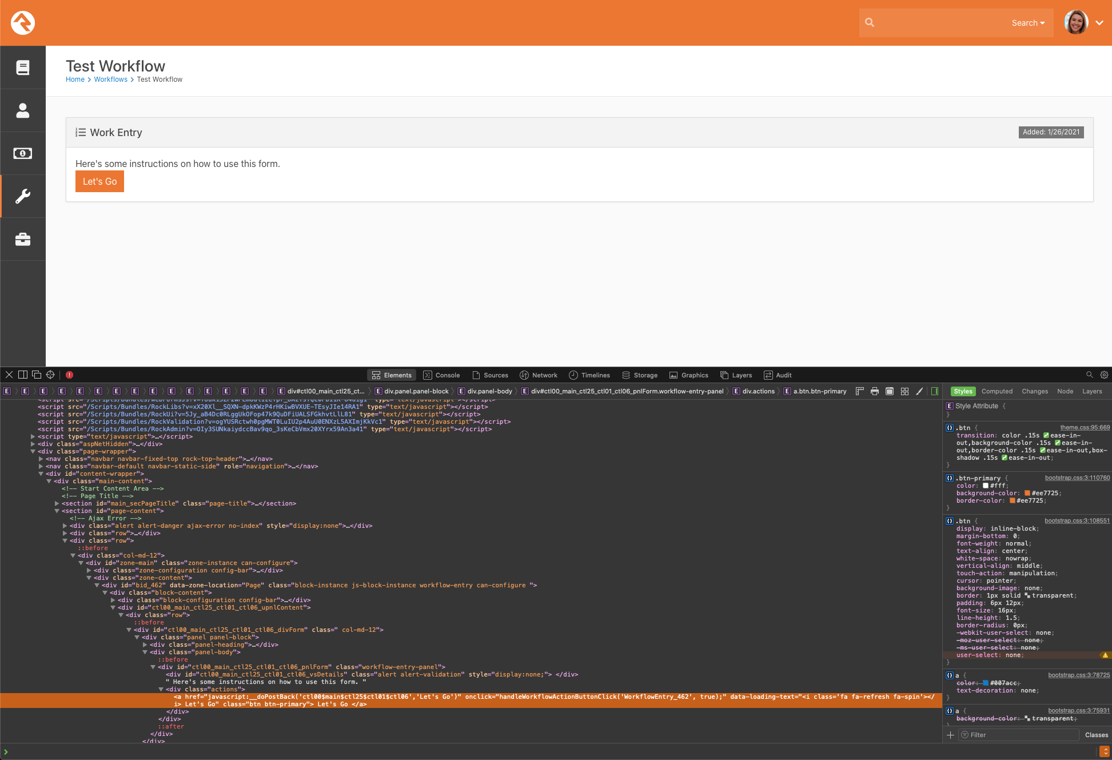Viewport: 1112px width, 760px height.
Task: Open the Search options dropdown in header
Action: pos(1029,22)
